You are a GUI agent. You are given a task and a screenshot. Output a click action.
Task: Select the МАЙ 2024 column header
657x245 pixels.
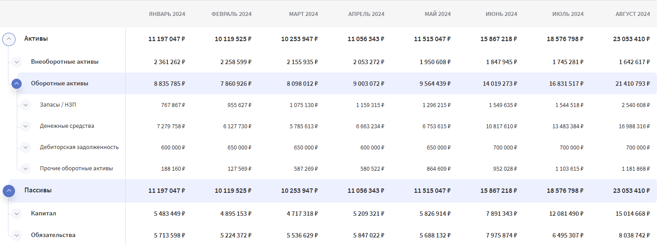click(437, 14)
